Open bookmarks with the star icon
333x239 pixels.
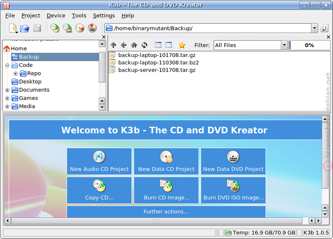(x=182, y=45)
